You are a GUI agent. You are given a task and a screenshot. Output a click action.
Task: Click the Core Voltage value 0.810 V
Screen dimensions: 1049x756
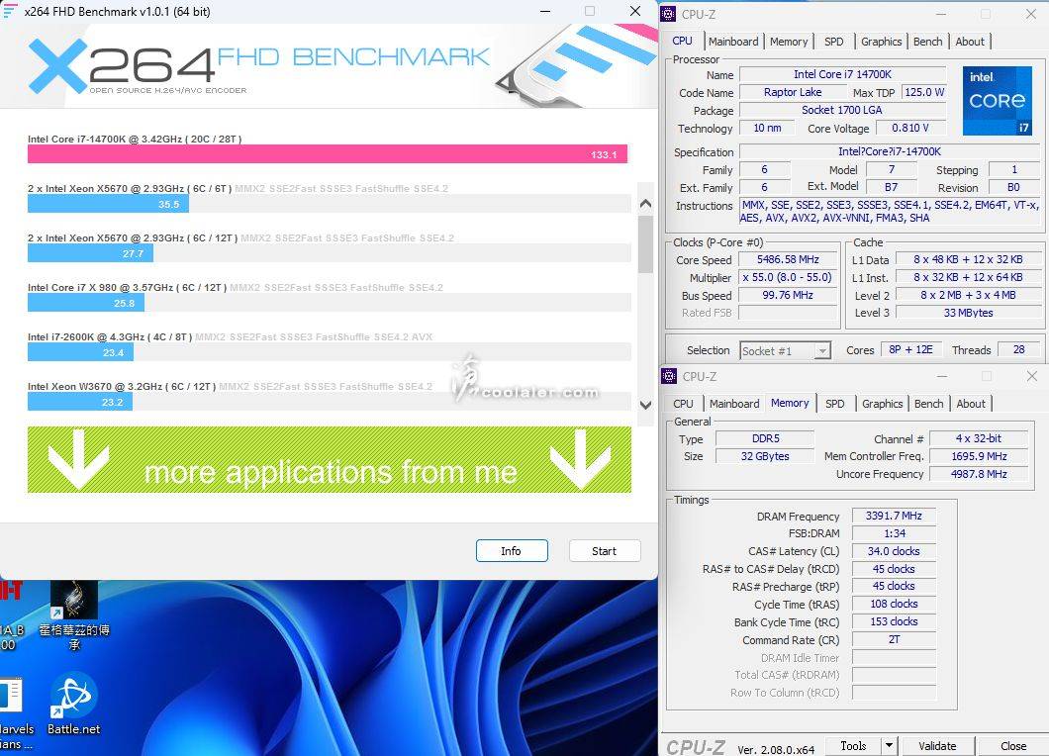(x=909, y=128)
